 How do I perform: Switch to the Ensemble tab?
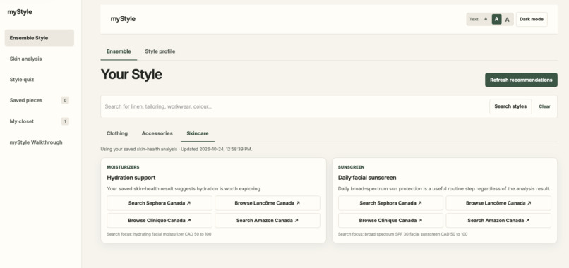click(119, 51)
